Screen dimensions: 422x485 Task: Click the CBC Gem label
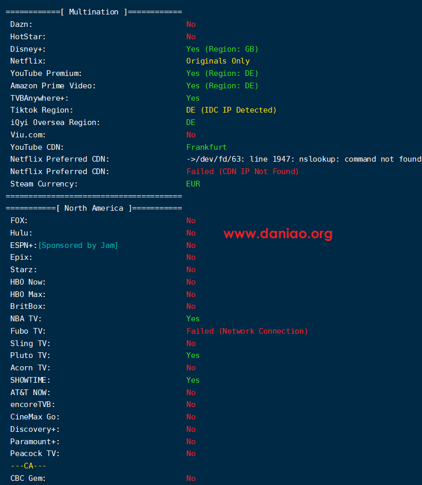(28, 478)
